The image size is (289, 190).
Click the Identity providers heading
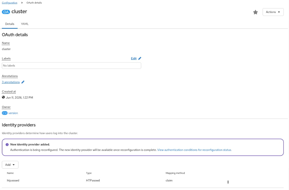pos(19,125)
